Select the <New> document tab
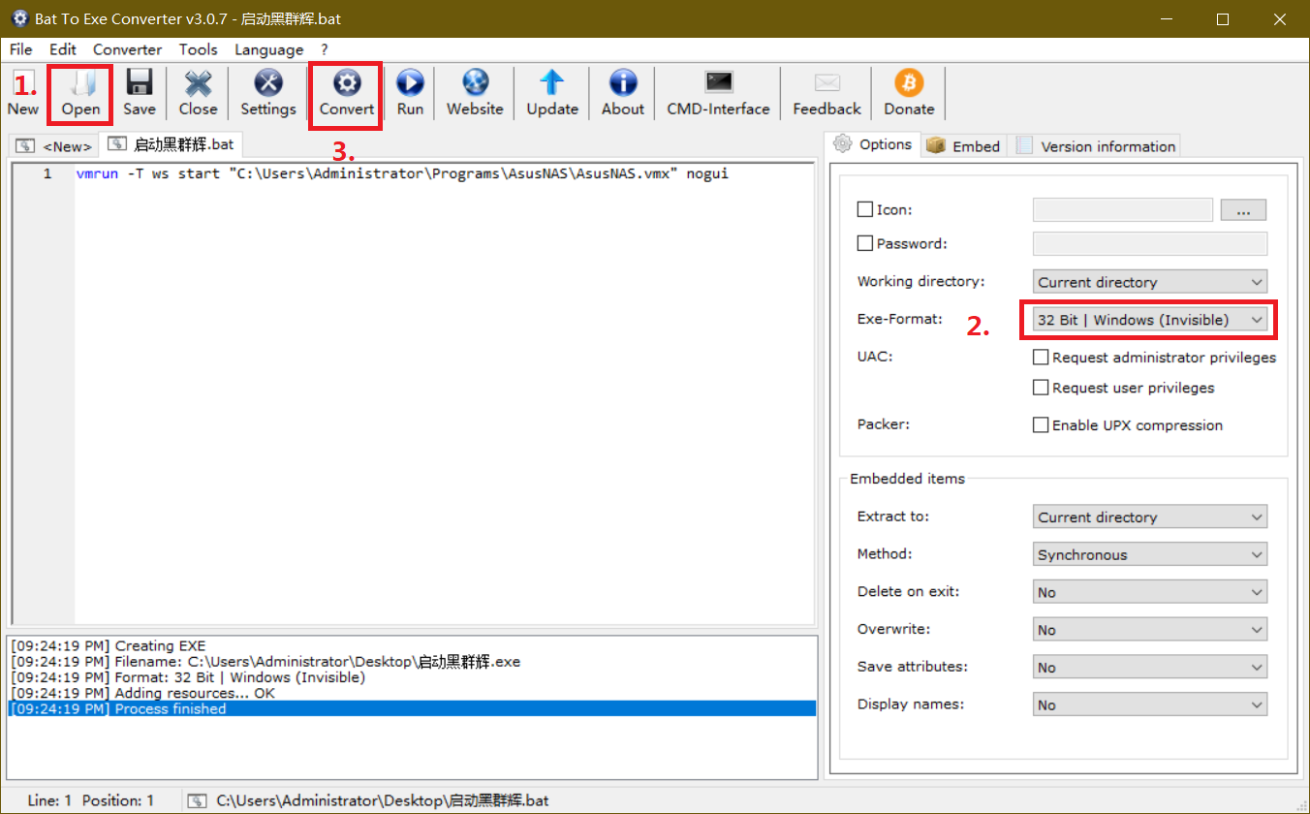The width and height of the screenshot is (1310, 814). coord(54,146)
